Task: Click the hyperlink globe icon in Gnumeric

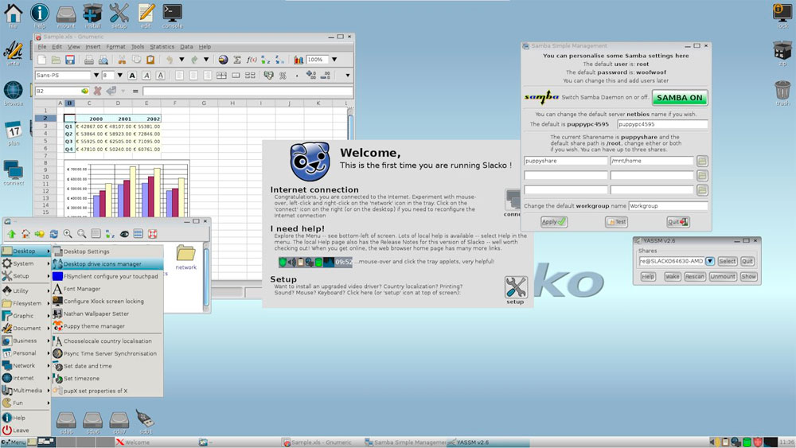Action: [223, 60]
